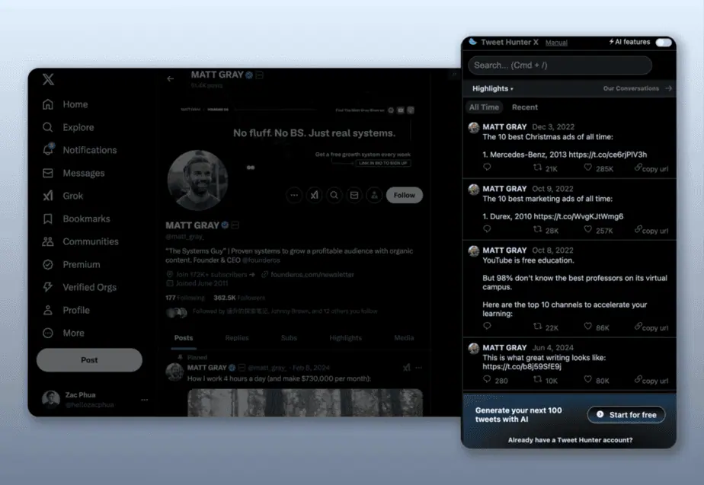Open the Bookmarks icon
The height and width of the screenshot is (485, 704).
click(x=47, y=219)
